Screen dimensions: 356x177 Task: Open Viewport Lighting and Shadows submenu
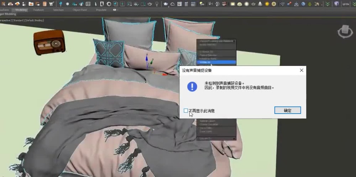(x=216, y=41)
